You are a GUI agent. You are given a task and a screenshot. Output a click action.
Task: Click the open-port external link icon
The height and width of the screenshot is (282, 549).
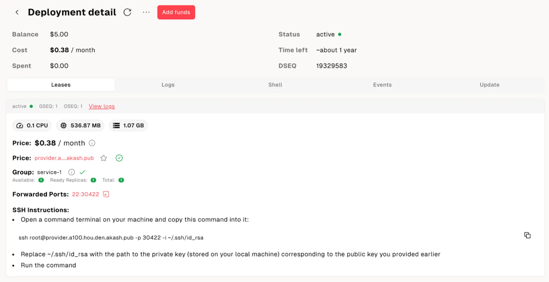(106, 194)
